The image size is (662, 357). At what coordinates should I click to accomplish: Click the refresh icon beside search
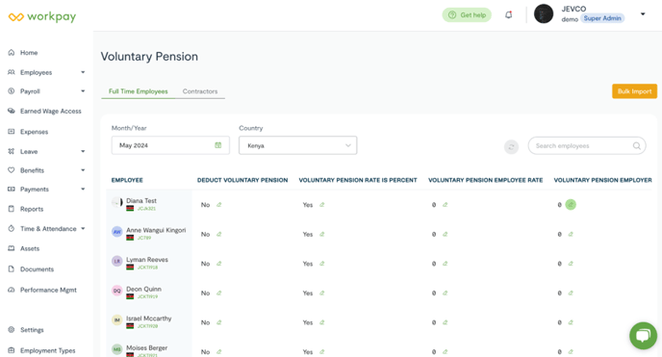511,147
